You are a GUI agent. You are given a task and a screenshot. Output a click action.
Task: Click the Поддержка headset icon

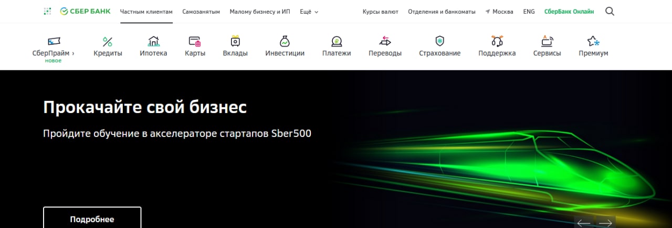[x=497, y=41]
